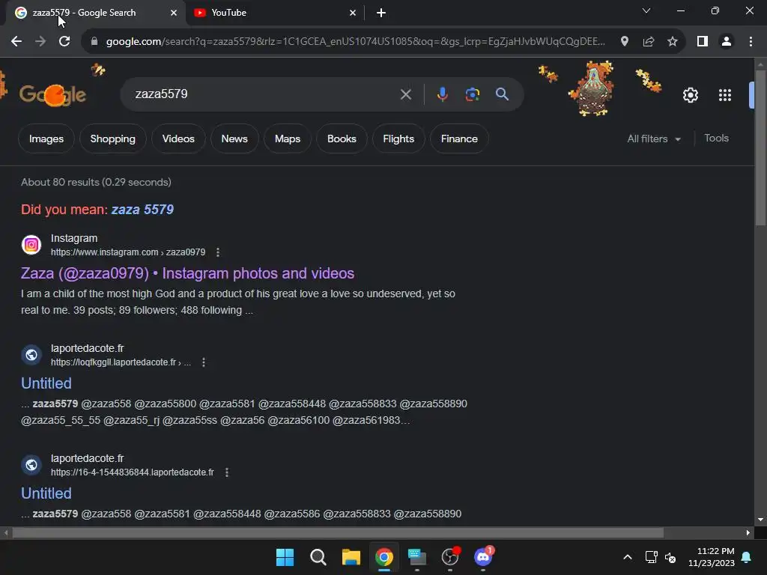Open Google quick settings gear
767x575 pixels.
coord(690,95)
